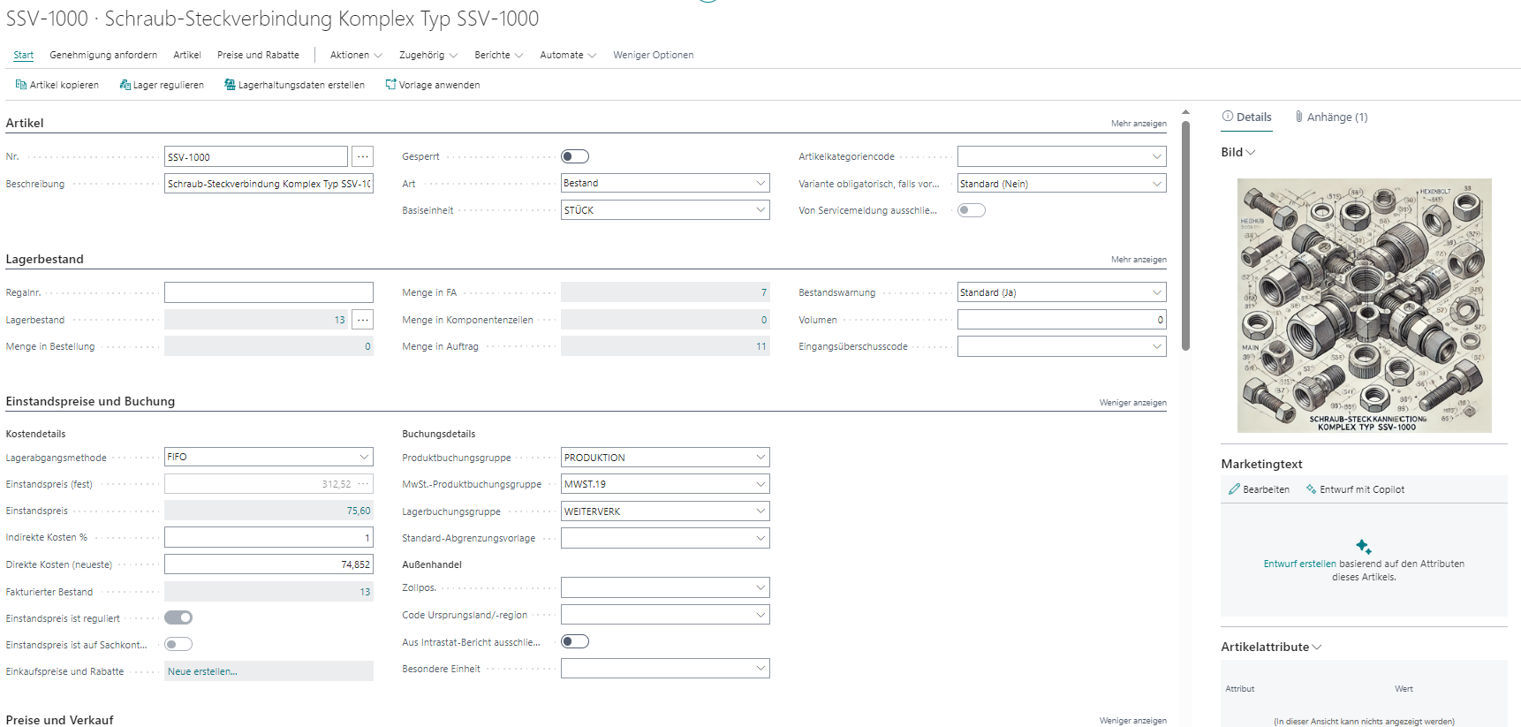Click the Neue erstellen... link
The height and width of the screenshot is (727, 1521).
202,671
